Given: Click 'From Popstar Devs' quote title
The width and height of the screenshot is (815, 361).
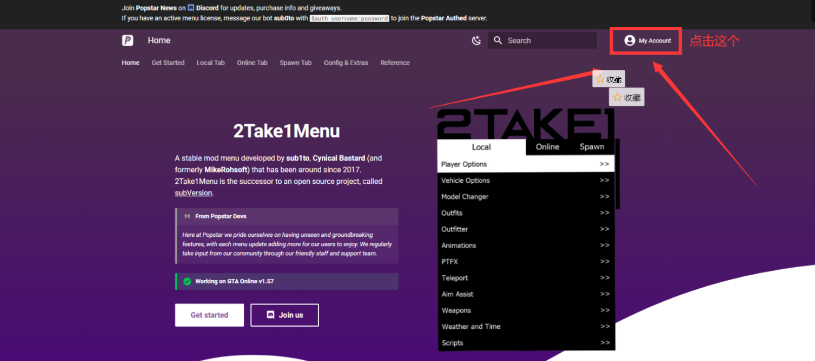Looking at the screenshot, I should tap(221, 216).
